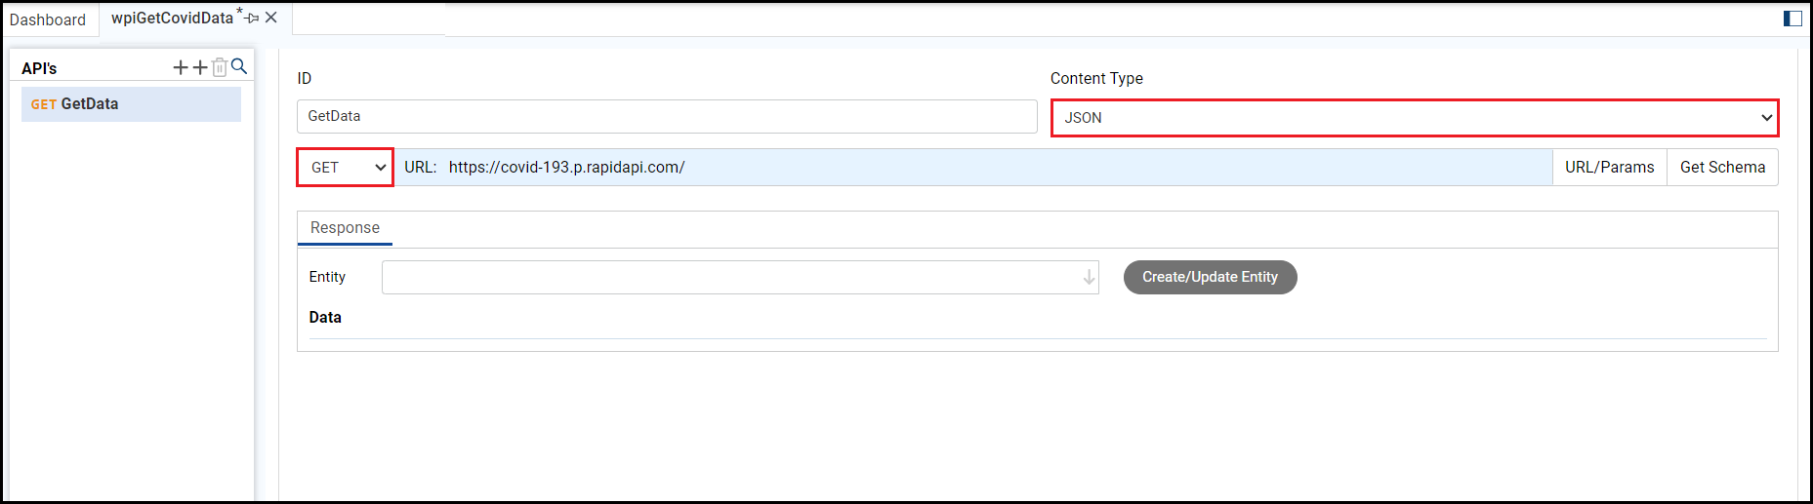1813x504 pixels.
Task: Click the search magnifier icon in API's panel
Action: tap(239, 66)
